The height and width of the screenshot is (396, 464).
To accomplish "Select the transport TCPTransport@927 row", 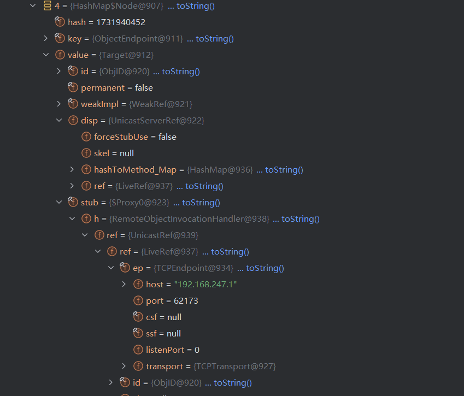I will click(x=210, y=366).
